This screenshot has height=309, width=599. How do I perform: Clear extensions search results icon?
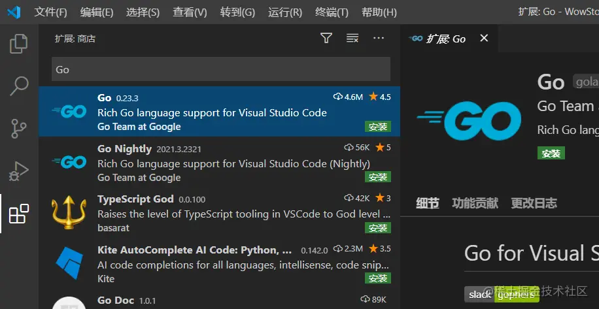[x=352, y=39]
